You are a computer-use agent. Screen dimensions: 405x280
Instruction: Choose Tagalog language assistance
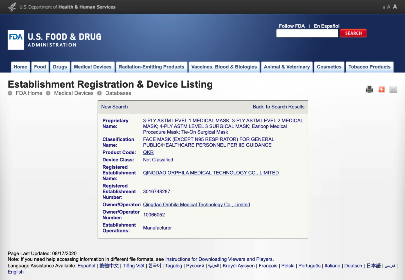click(x=174, y=266)
